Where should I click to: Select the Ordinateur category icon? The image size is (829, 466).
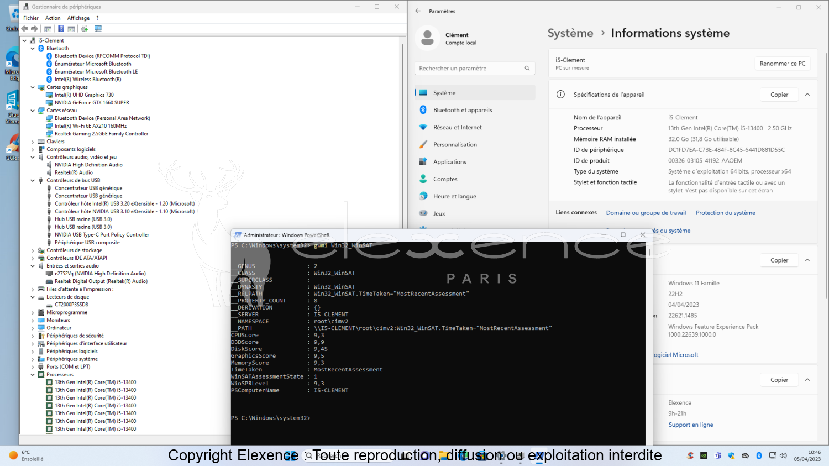coord(41,328)
